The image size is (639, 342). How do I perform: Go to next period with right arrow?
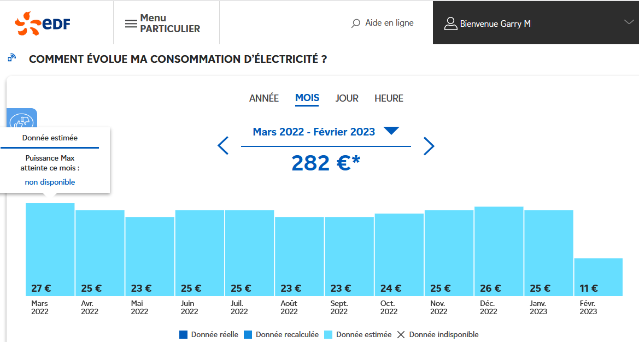pos(429,146)
